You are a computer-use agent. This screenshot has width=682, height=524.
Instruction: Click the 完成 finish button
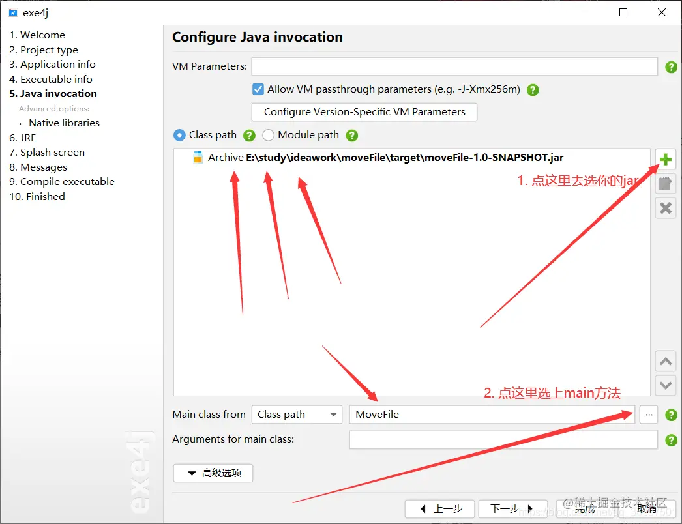click(x=585, y=509)
